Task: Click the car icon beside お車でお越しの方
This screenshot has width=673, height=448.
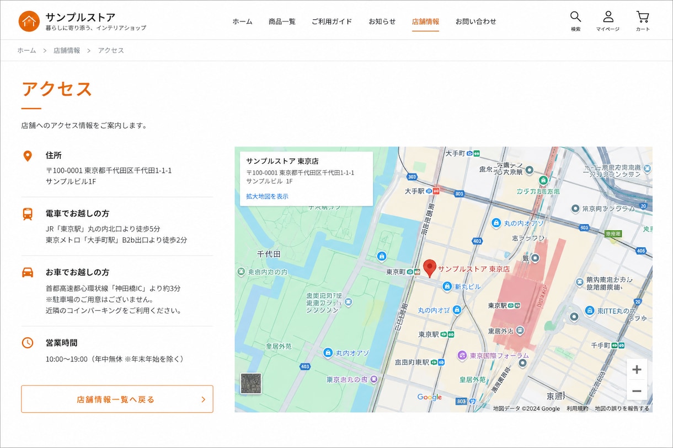Action: (x=28, y=272)
